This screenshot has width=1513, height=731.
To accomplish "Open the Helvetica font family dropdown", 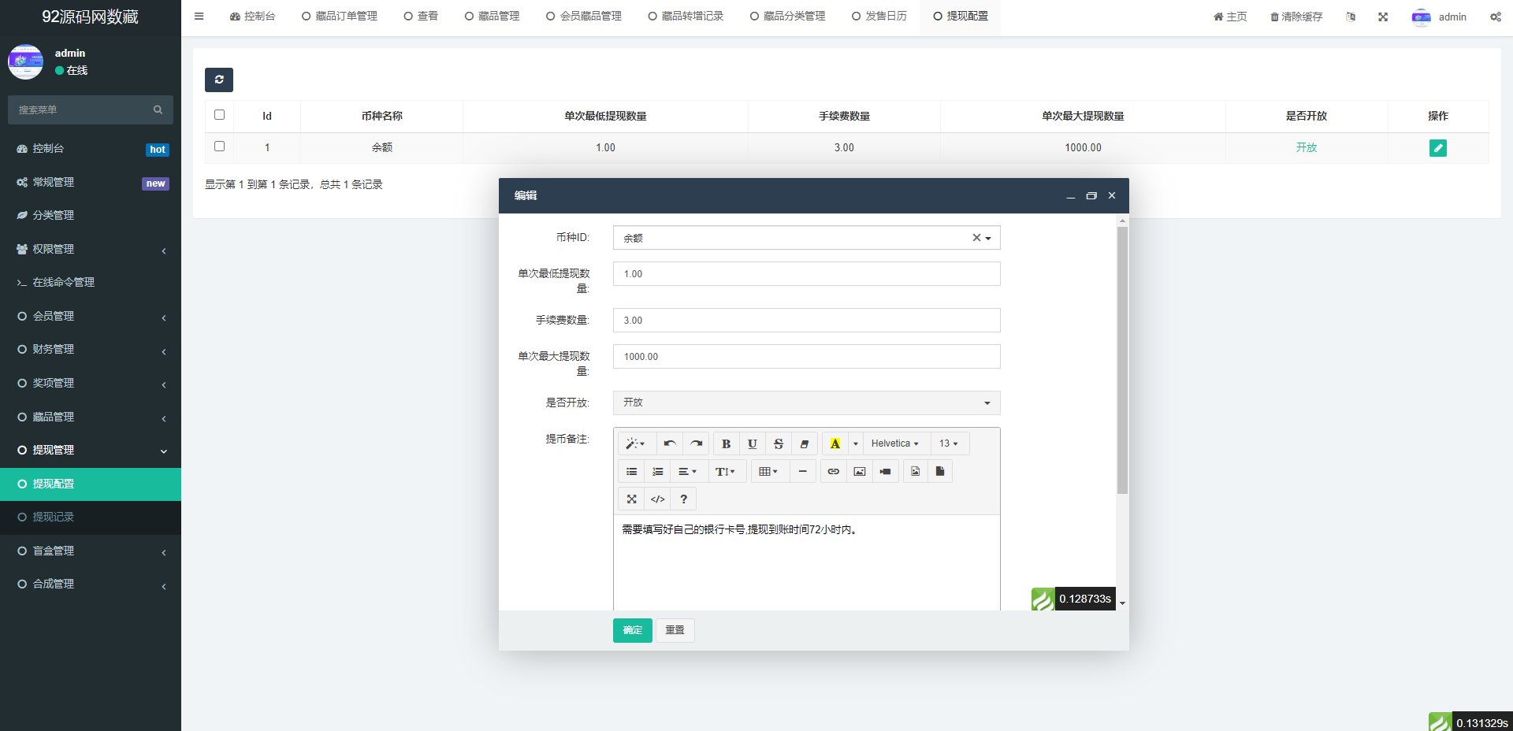I will [894, 443].
